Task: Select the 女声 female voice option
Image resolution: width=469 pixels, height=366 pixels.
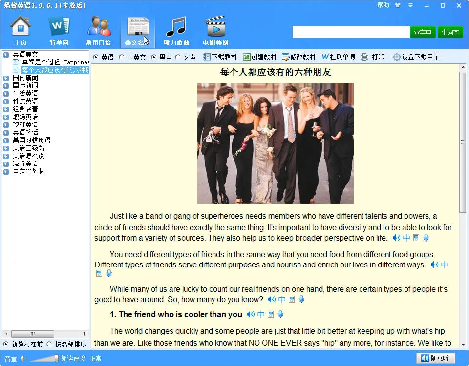Action: [178, 57]
